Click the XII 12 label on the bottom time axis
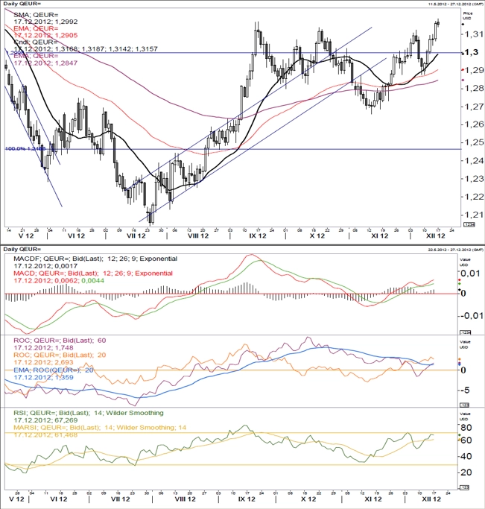Image resolution: width=485 pixels, height=509 pixels. (431, 499)
